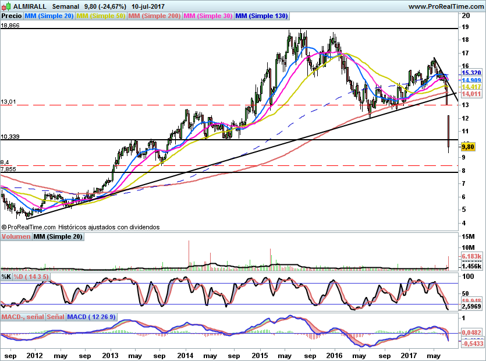Click the 2016 year label on time axis
486x361 pixels.
pyautogui.click(x=335, y=356)
